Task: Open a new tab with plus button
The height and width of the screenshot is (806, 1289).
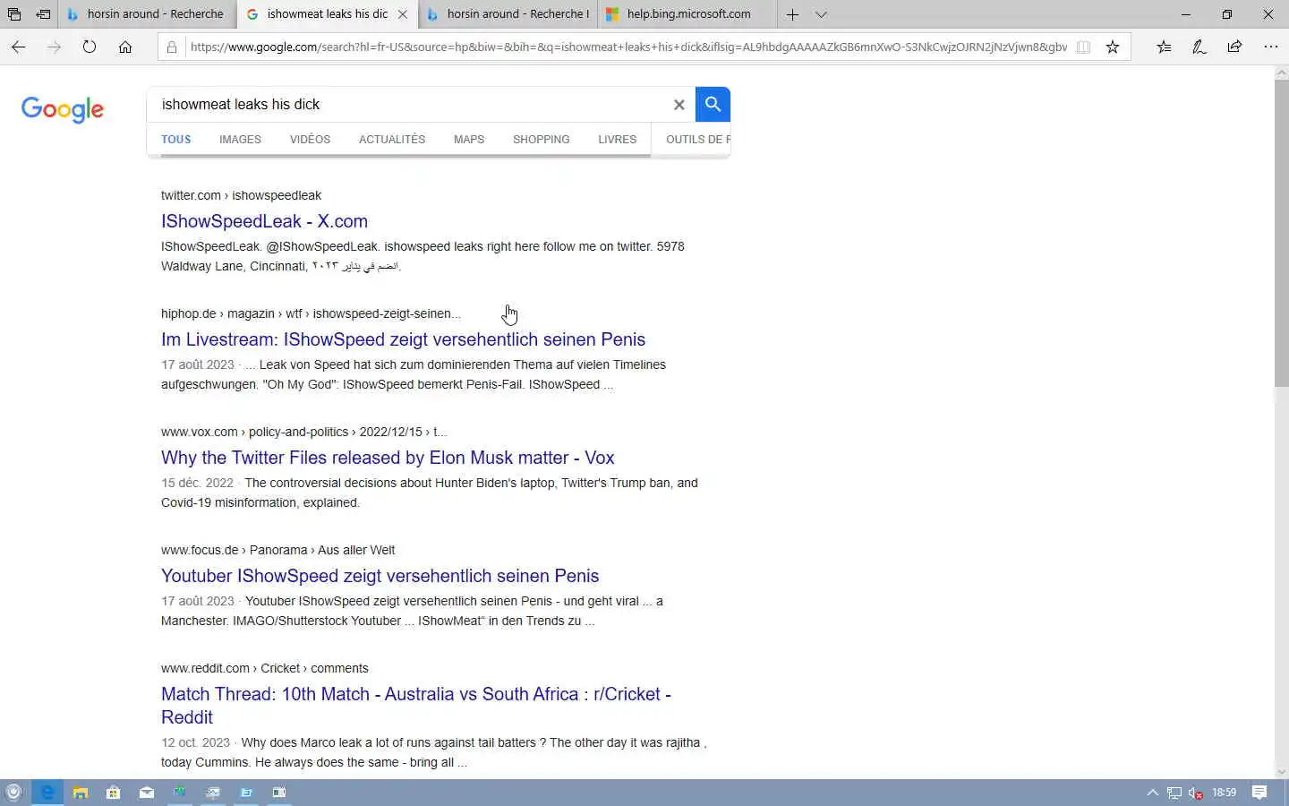Action: click(x=792, y=14)
